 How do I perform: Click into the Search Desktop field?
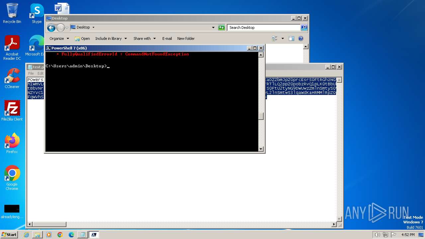click(x=264, y=28)
